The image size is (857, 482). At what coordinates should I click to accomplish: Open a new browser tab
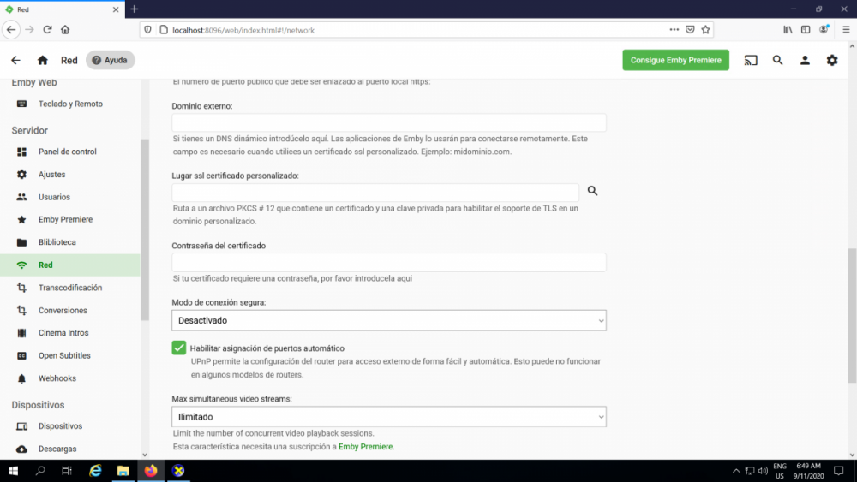pos(135,9)
